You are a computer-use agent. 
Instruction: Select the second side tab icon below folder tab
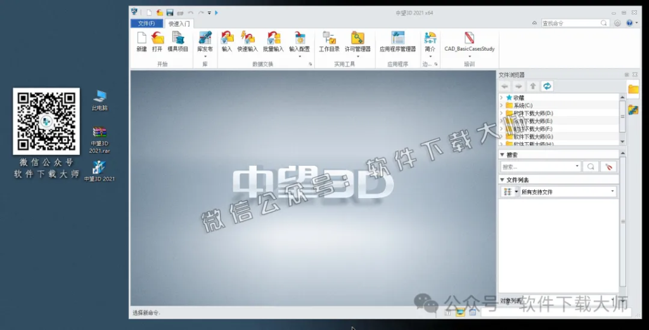click(633, 109)
